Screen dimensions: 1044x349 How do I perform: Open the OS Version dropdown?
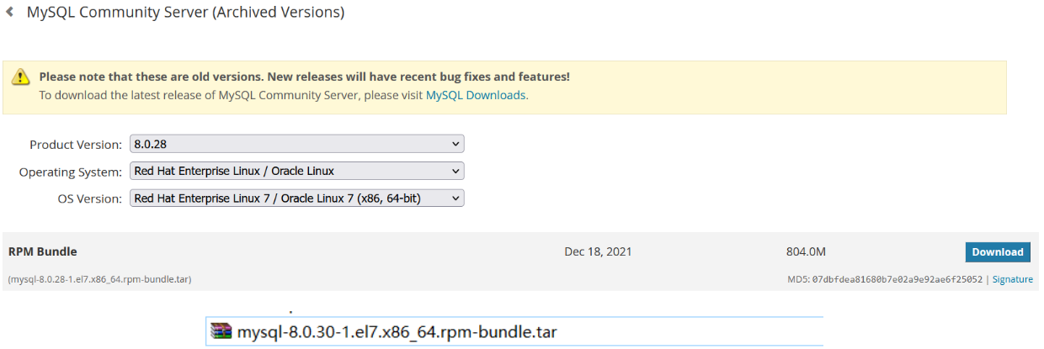click(297, 198)
